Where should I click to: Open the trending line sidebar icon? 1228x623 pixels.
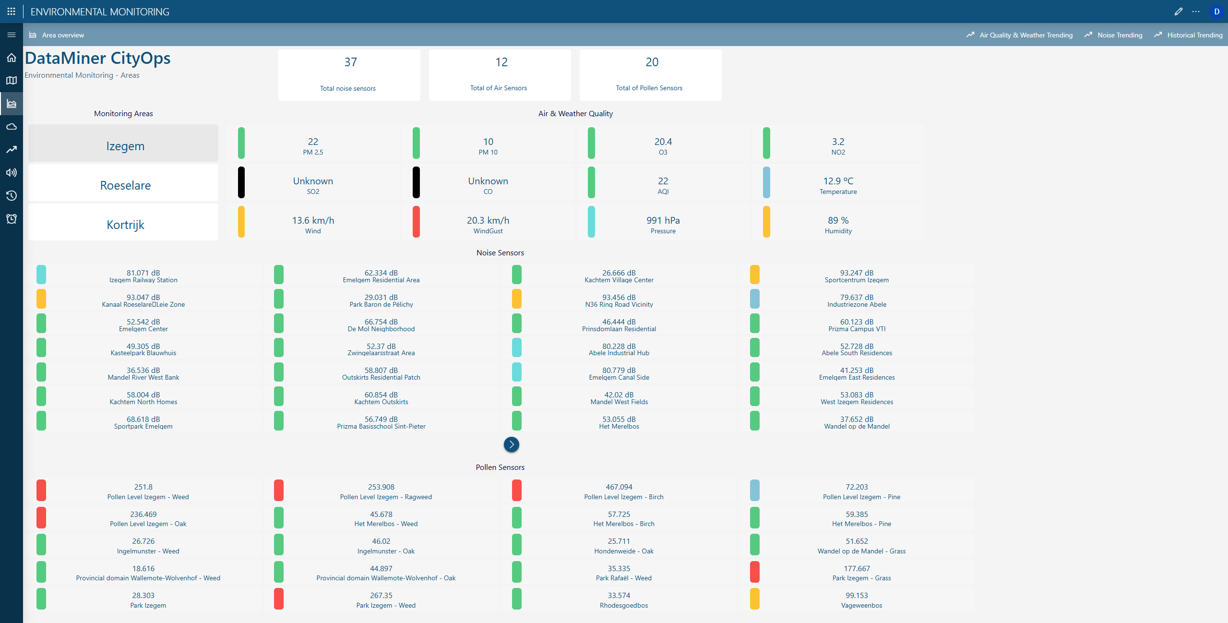[12, 150]
